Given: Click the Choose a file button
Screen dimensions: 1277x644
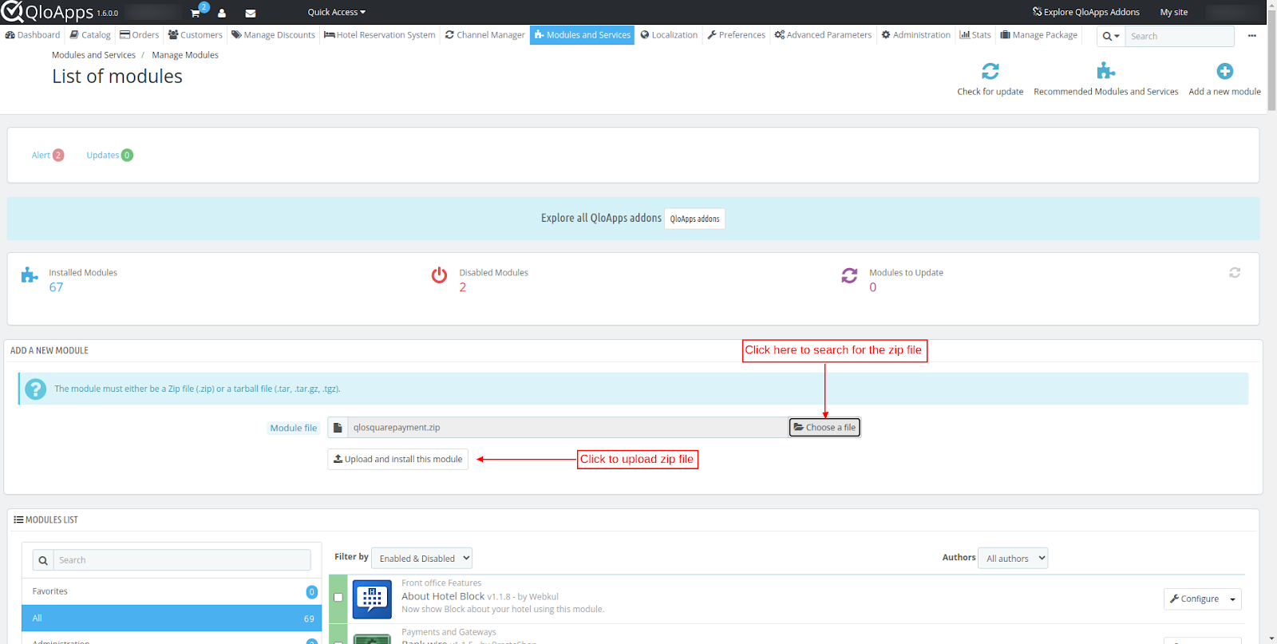Looking at the screenshot, I should 824,428.
